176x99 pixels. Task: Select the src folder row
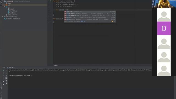(x=24, y=7)
